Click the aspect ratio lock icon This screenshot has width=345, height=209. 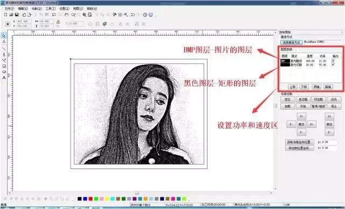58,22
